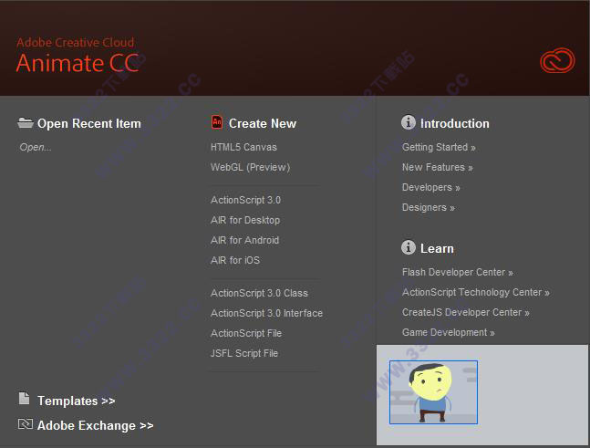Click the cartoon character thumbnail

point(433,392)
